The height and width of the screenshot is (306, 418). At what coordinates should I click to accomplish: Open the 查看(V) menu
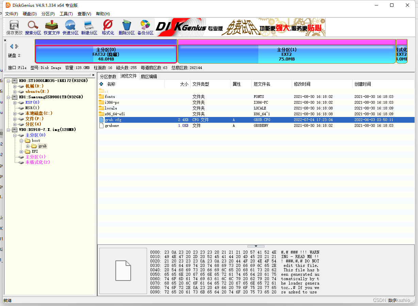[84, 14]
